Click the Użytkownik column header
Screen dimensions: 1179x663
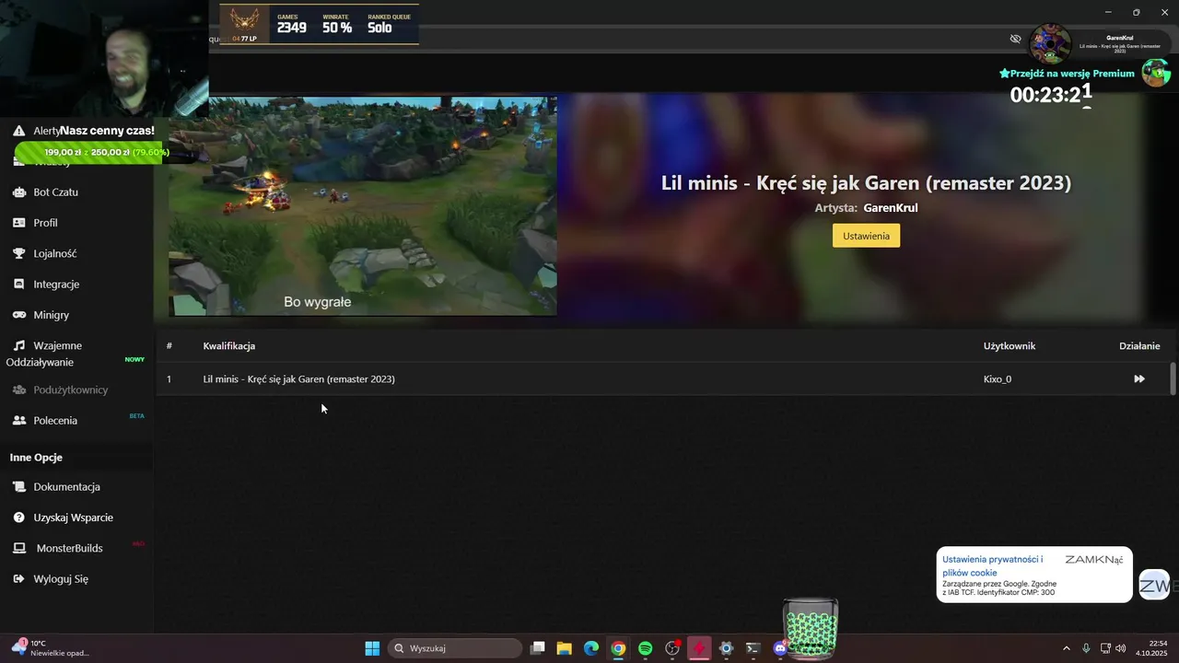point(1010,346)
